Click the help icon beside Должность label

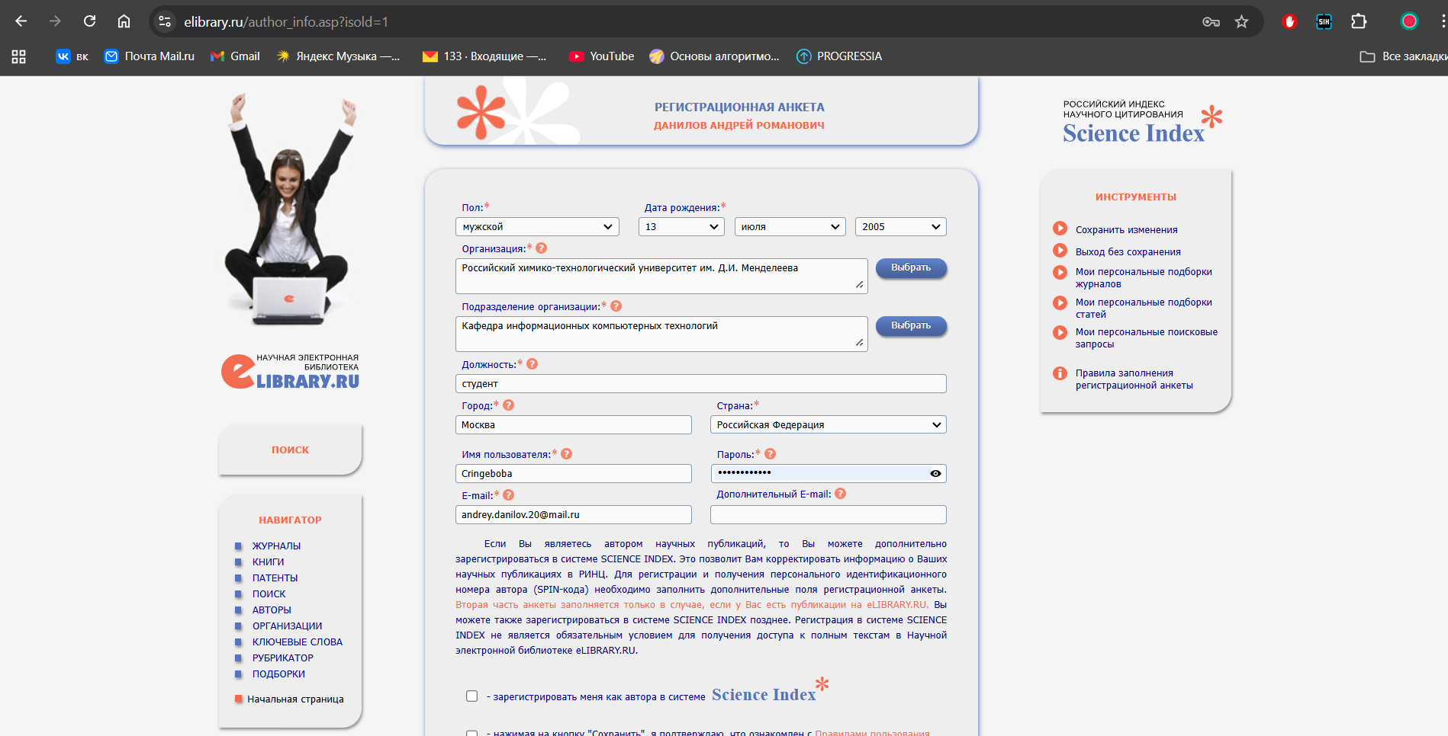(533, 364)
